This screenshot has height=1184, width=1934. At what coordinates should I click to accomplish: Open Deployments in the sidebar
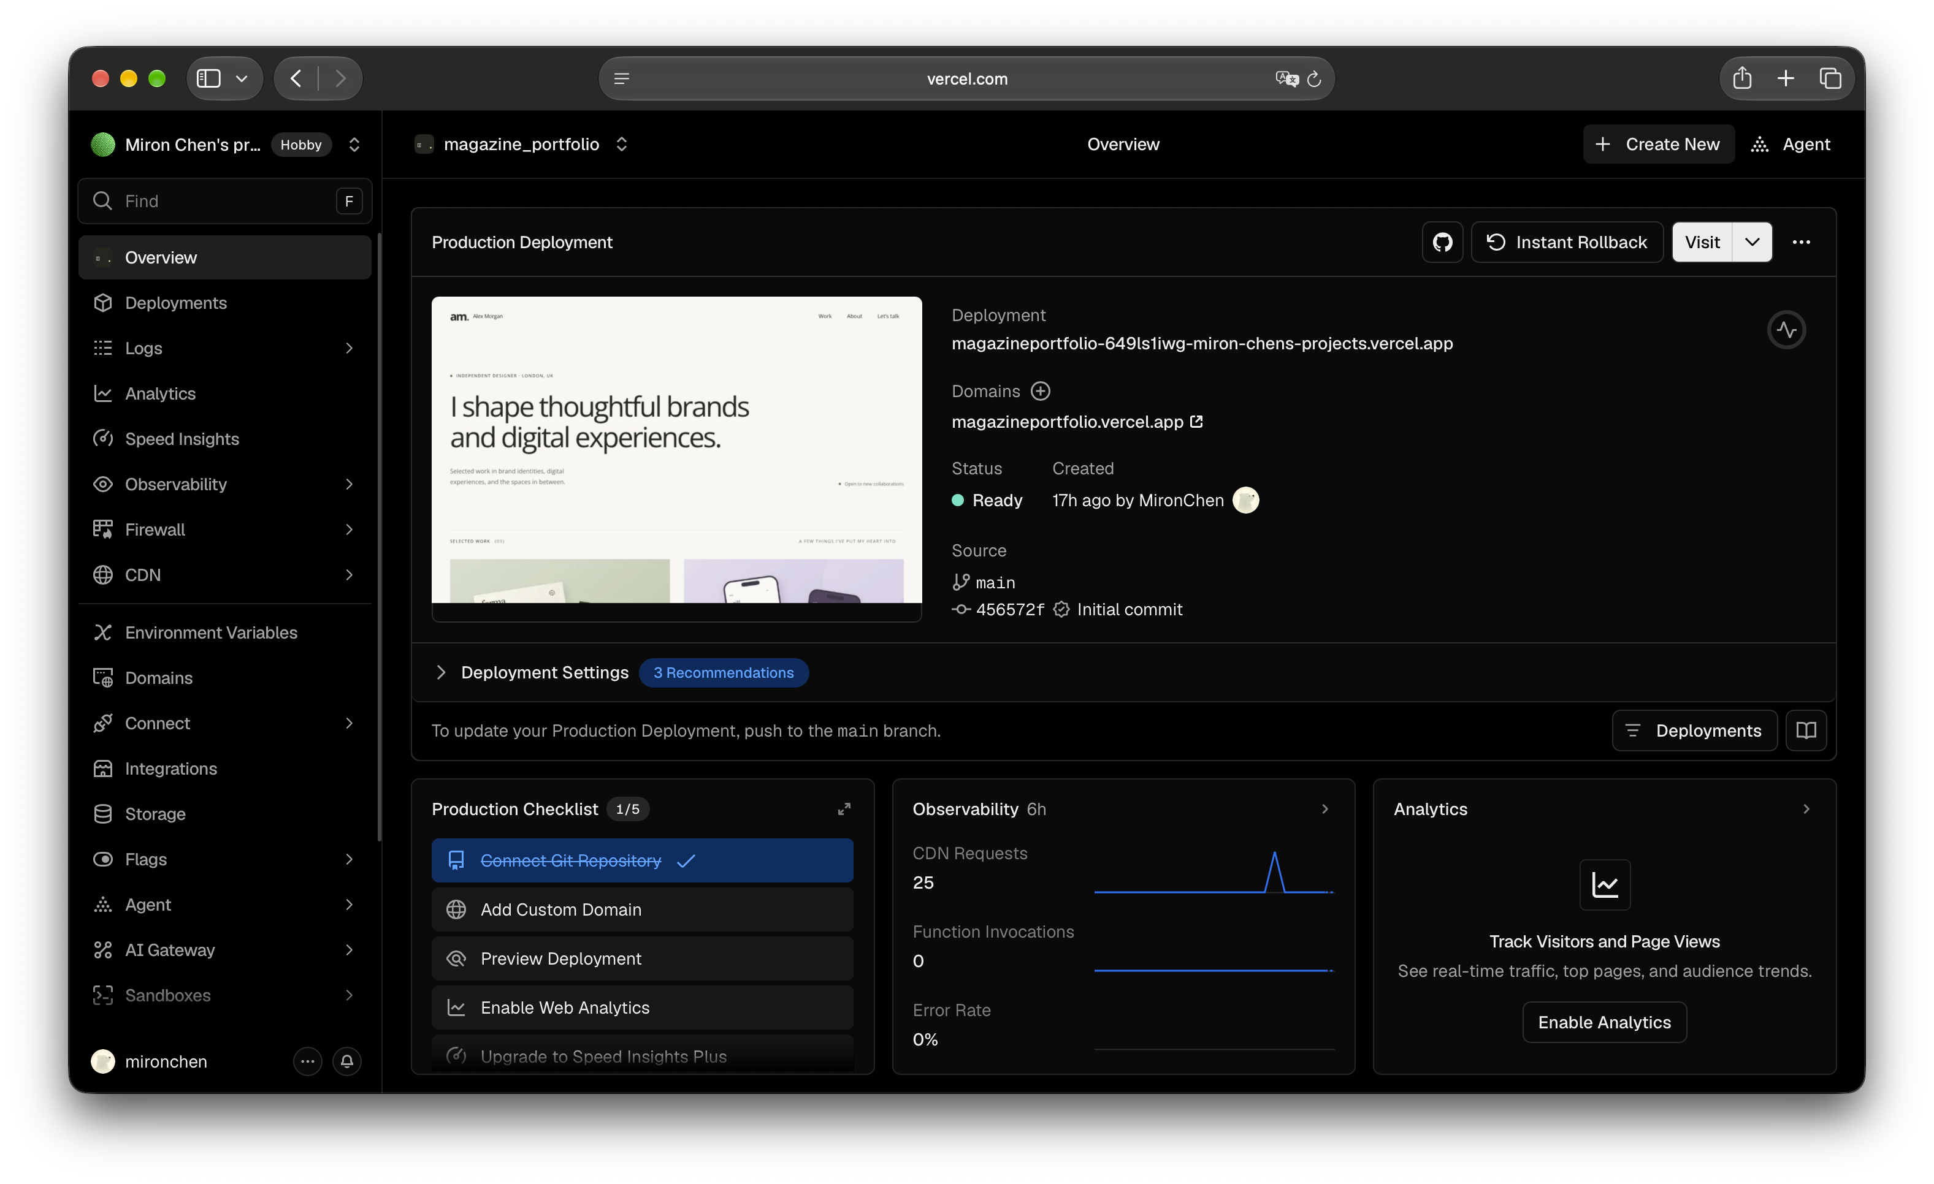[x=225, y=303]
